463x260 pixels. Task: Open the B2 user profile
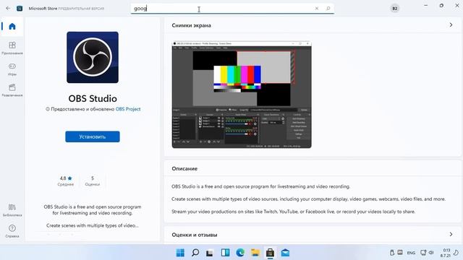pyautogui.click(x=395, y=8)
